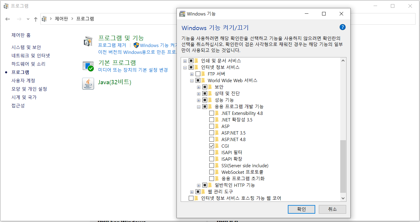Collapse the World Wide Web 서비스 node

click(x=192, y=80)
